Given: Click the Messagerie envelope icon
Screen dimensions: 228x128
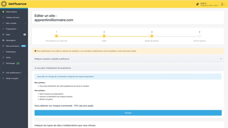Looking at the screenshot, I should click(x=3, y=40).
